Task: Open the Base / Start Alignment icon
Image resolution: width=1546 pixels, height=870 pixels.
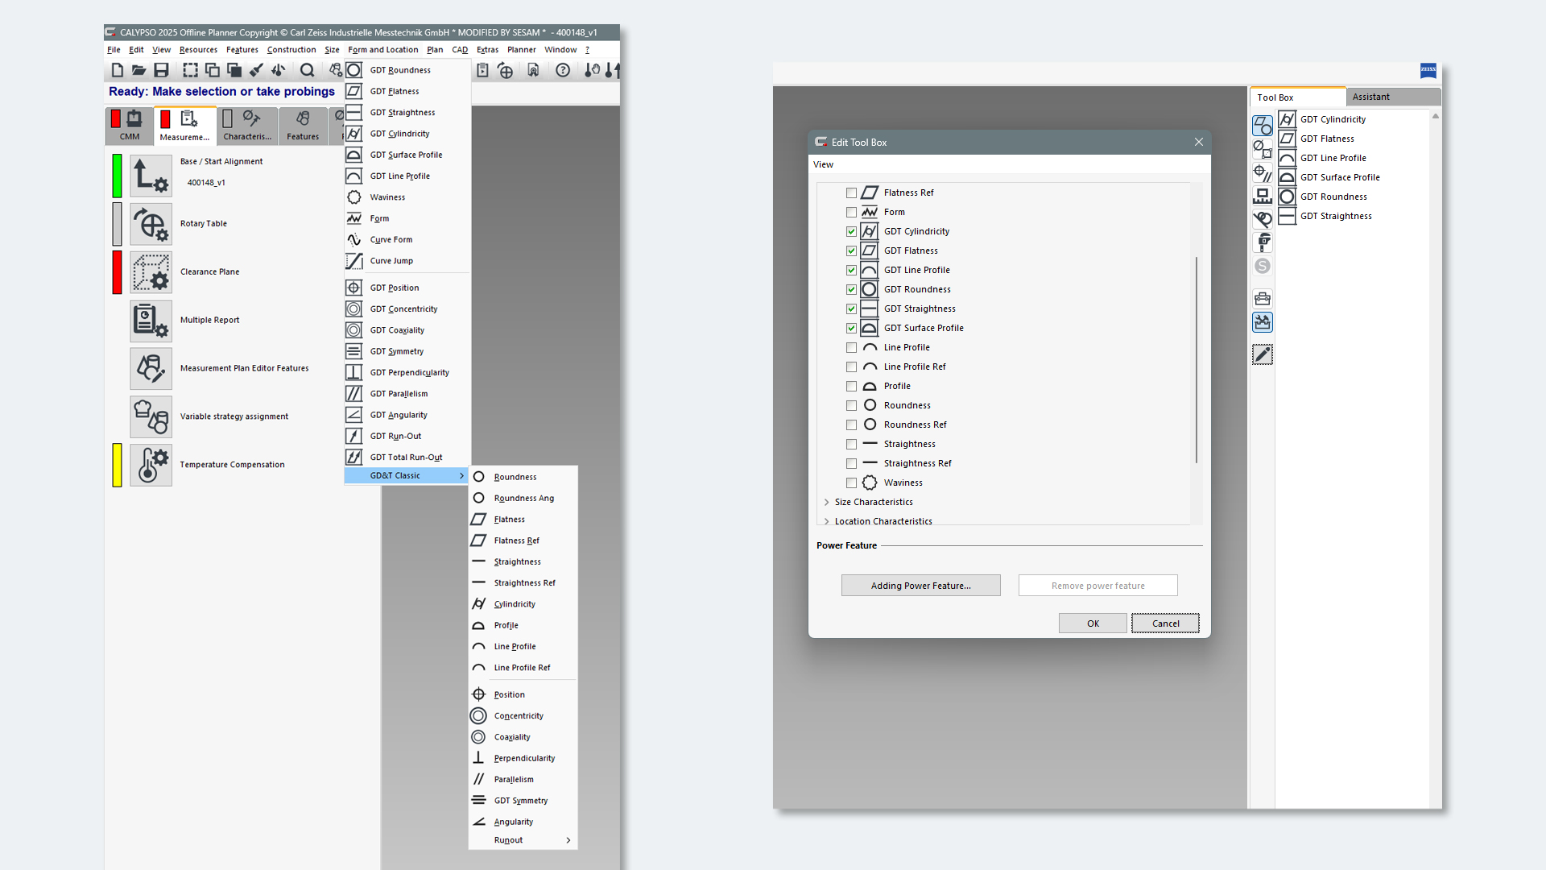Action: coord(151,176)
